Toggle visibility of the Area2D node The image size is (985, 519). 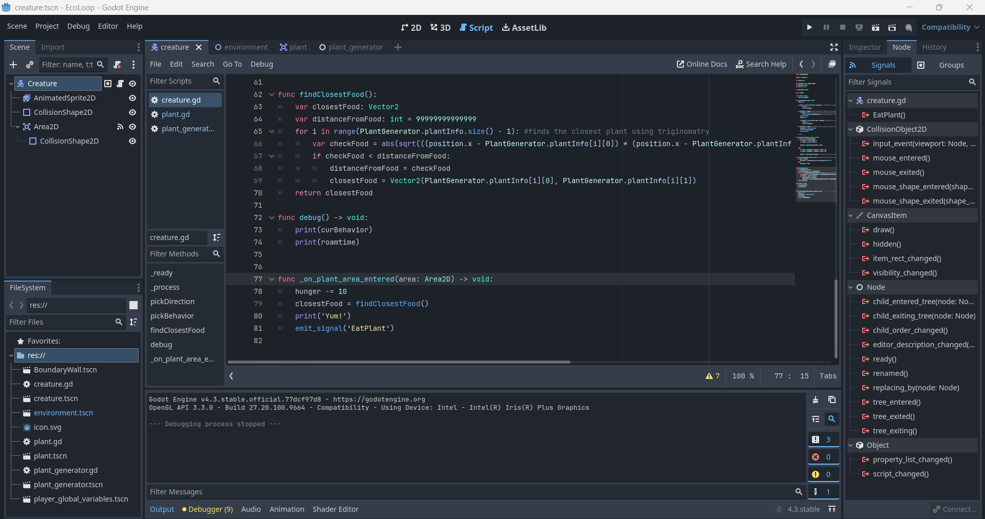pyautogui.click(x=132, y=127)
